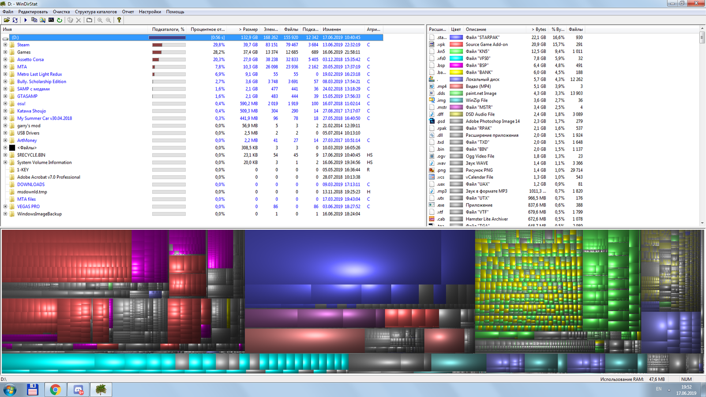Select the WindowsImageBackup folder row
The height and width of the screenshot is (397, 706).
pos(192,214)
